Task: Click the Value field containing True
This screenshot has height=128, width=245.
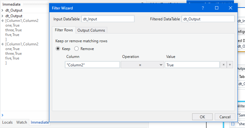Action: coord(192,65)
